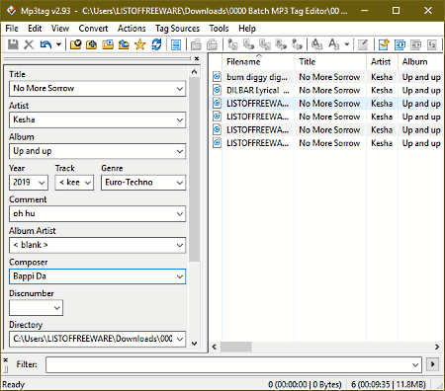The height and width of the screenshot is (391, 445).
Task: Click the Change directory folder icon
Action: pyautogui.click(x=75, y=44)
